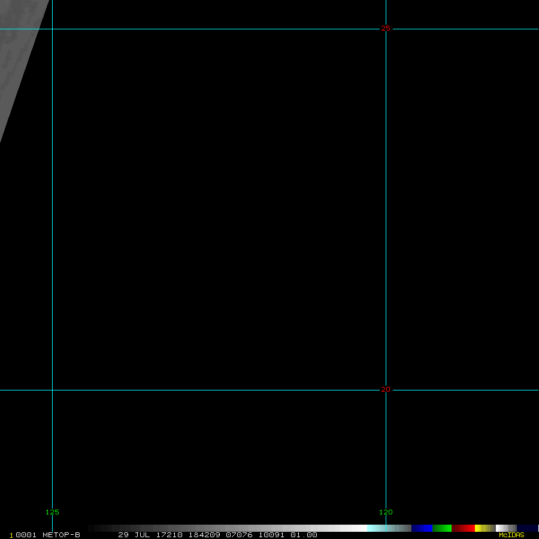Pick the blue segment of the color bar
The height and width of the screenshot is (539, 539).
(x=422, y=528)
